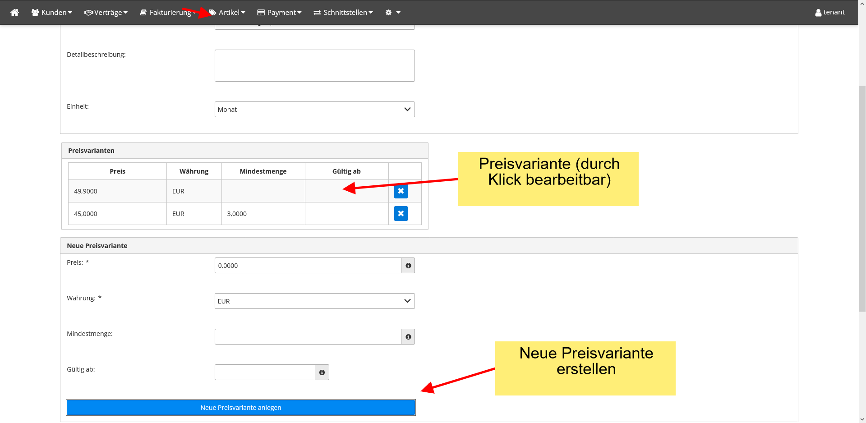The image size is (866, 423).
Task: Open the Schnittstellen menu
Action: coord(343,12)
